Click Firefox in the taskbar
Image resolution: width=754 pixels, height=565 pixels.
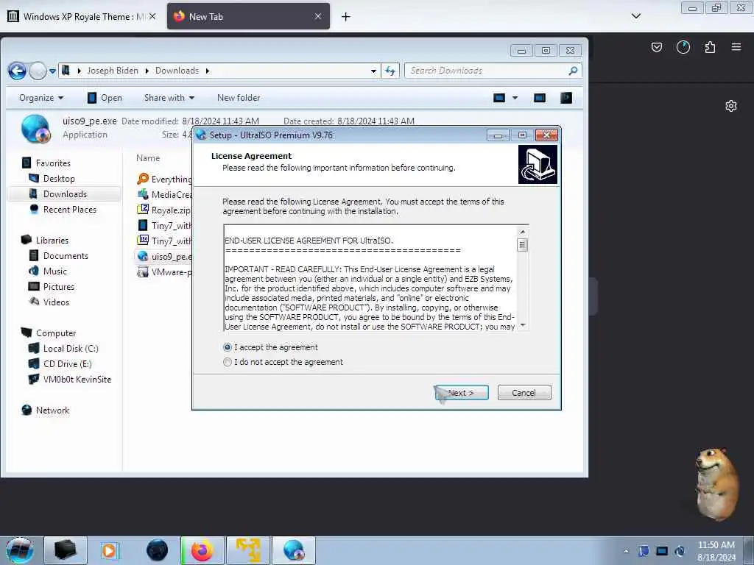(202, 550)
